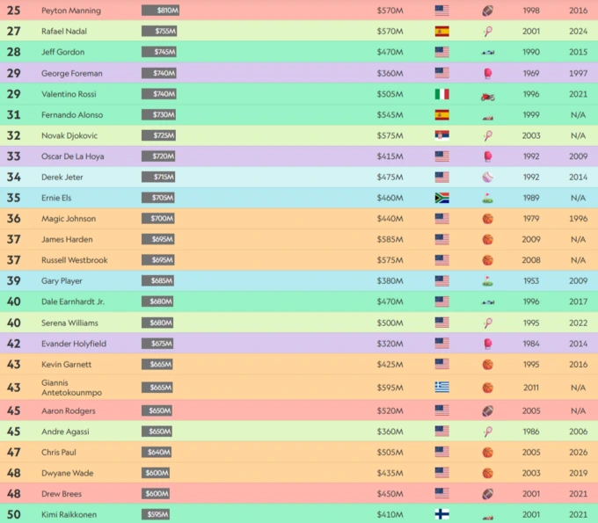The height and width of the screenshot is (523, 598).
Task: Click the $810M earnings bar for Peyton Manning
Action: point(161,11)
